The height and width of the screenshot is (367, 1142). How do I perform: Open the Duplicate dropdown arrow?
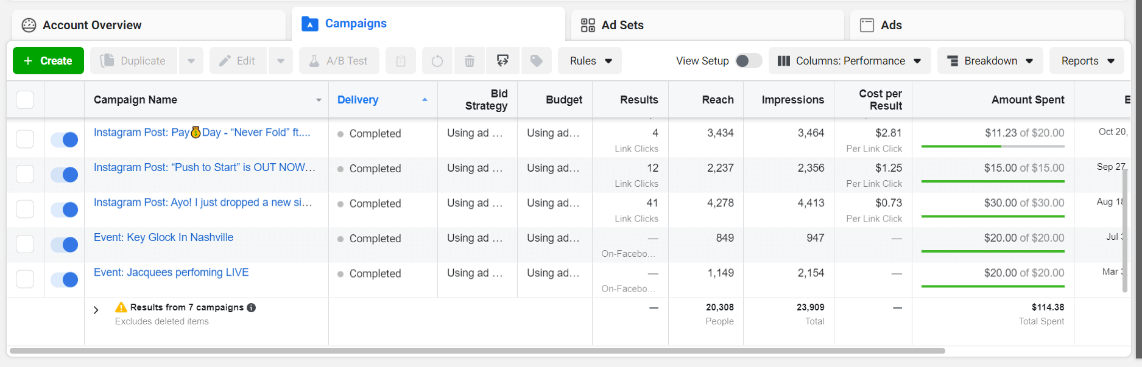tap(191, 61)
